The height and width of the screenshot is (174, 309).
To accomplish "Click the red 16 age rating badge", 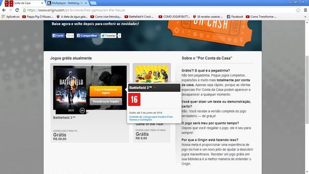I will 134,100.
